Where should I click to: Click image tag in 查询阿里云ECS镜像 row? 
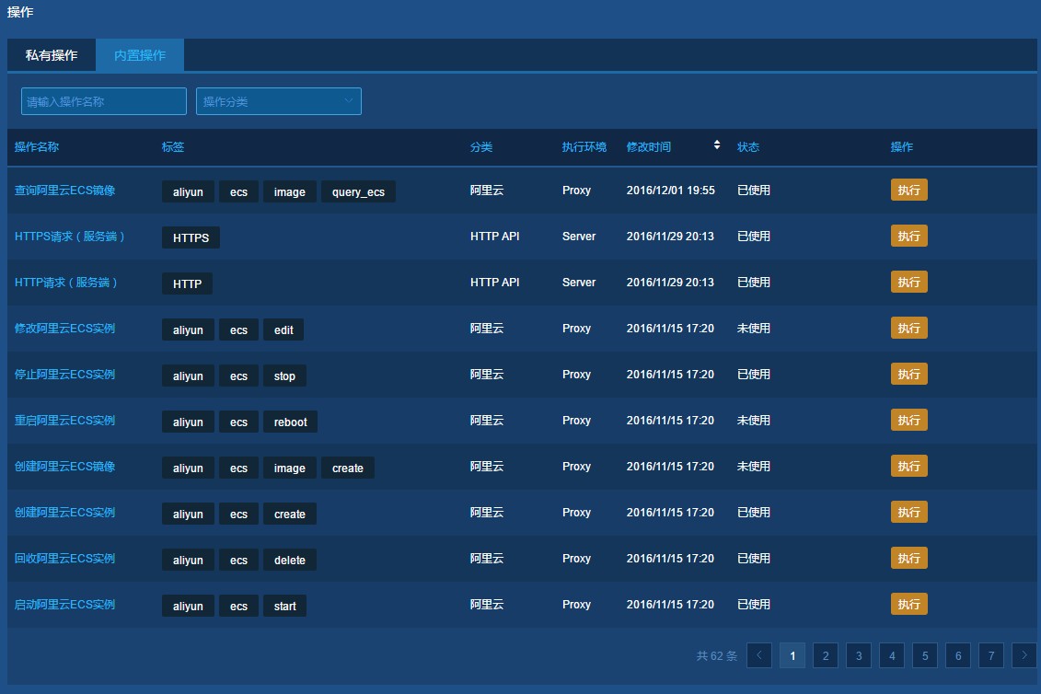[x=290, y=192]
